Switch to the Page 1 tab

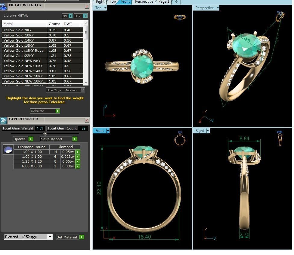coord(164,2)
